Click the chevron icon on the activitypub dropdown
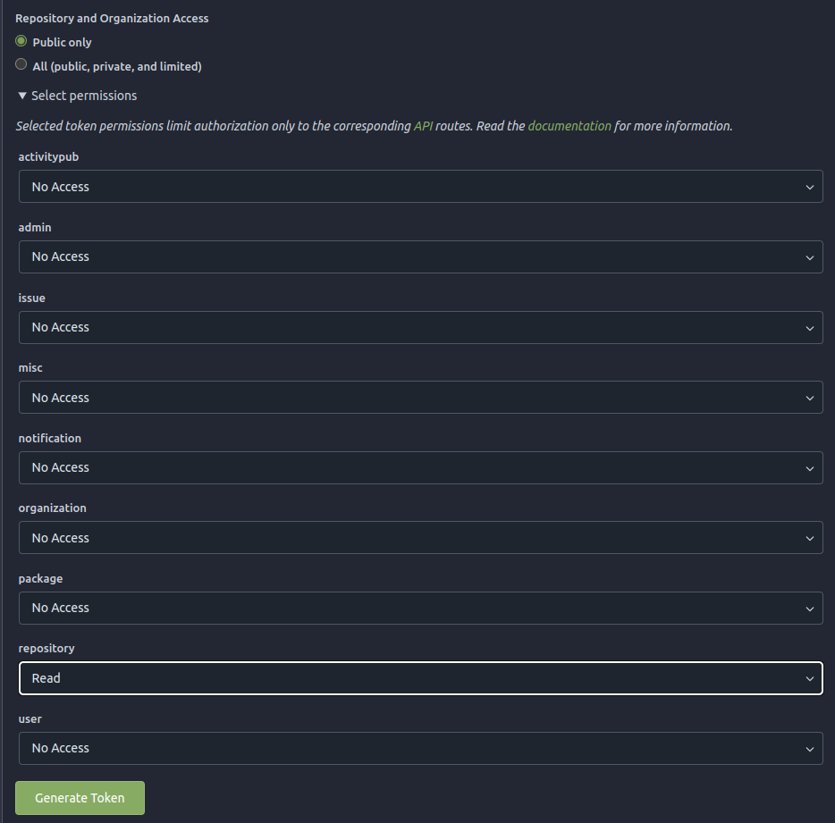This screenshot has height=823, width=835. pos(811,187)
